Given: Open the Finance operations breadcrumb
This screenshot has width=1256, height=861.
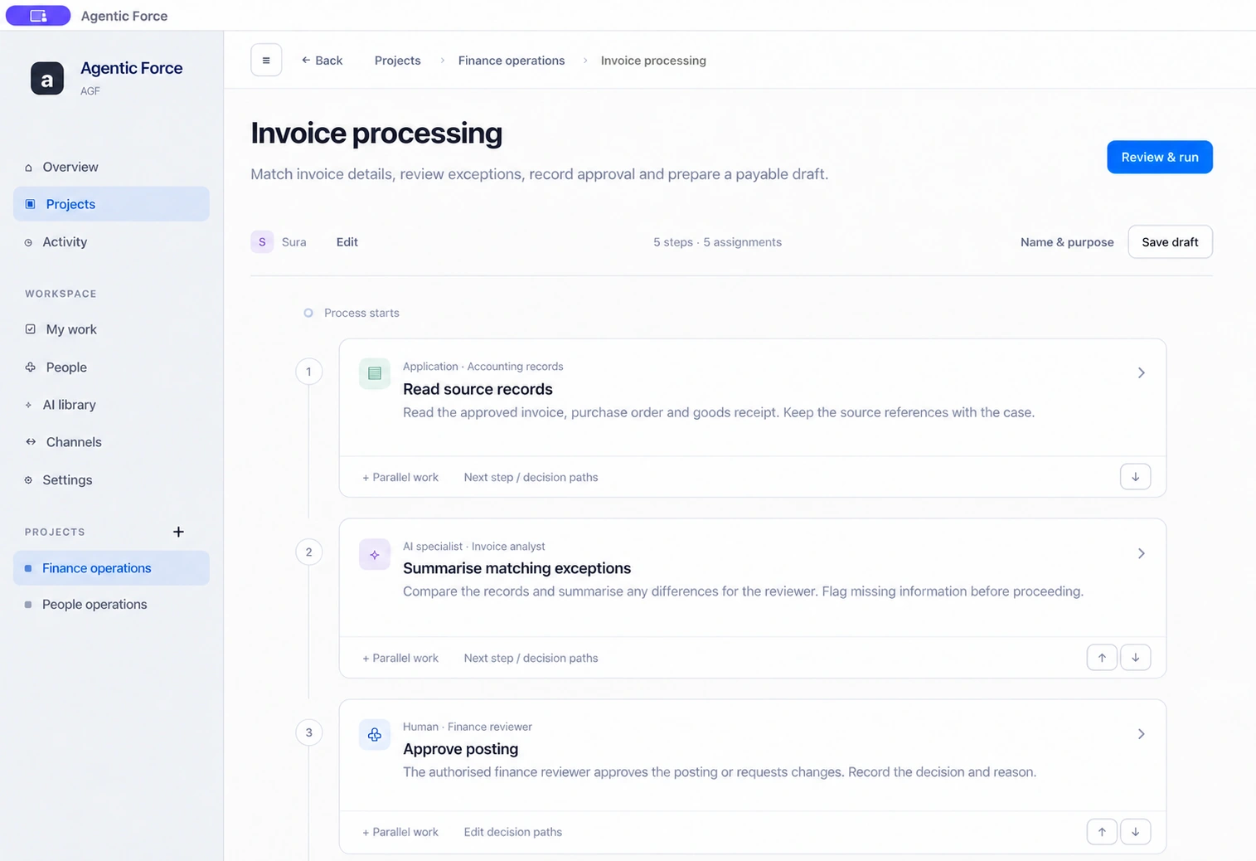Looking at the screenshot, I should pyautogui.click(x=512, y=61).
